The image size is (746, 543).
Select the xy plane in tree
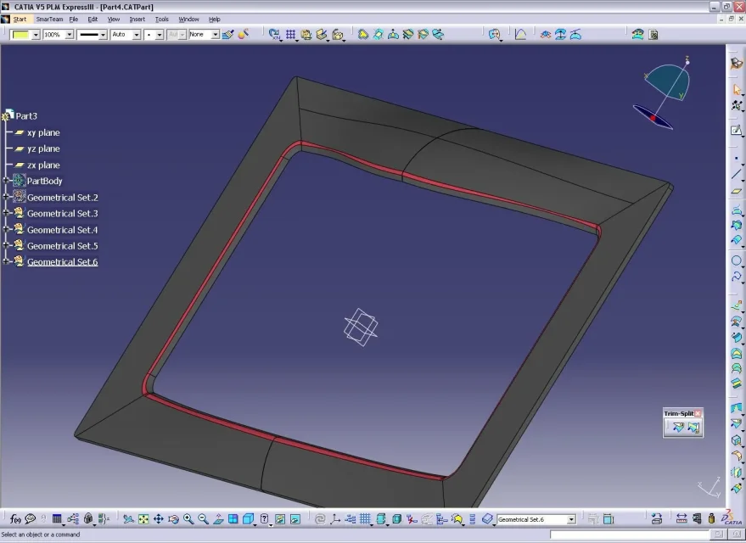(43, 132)
